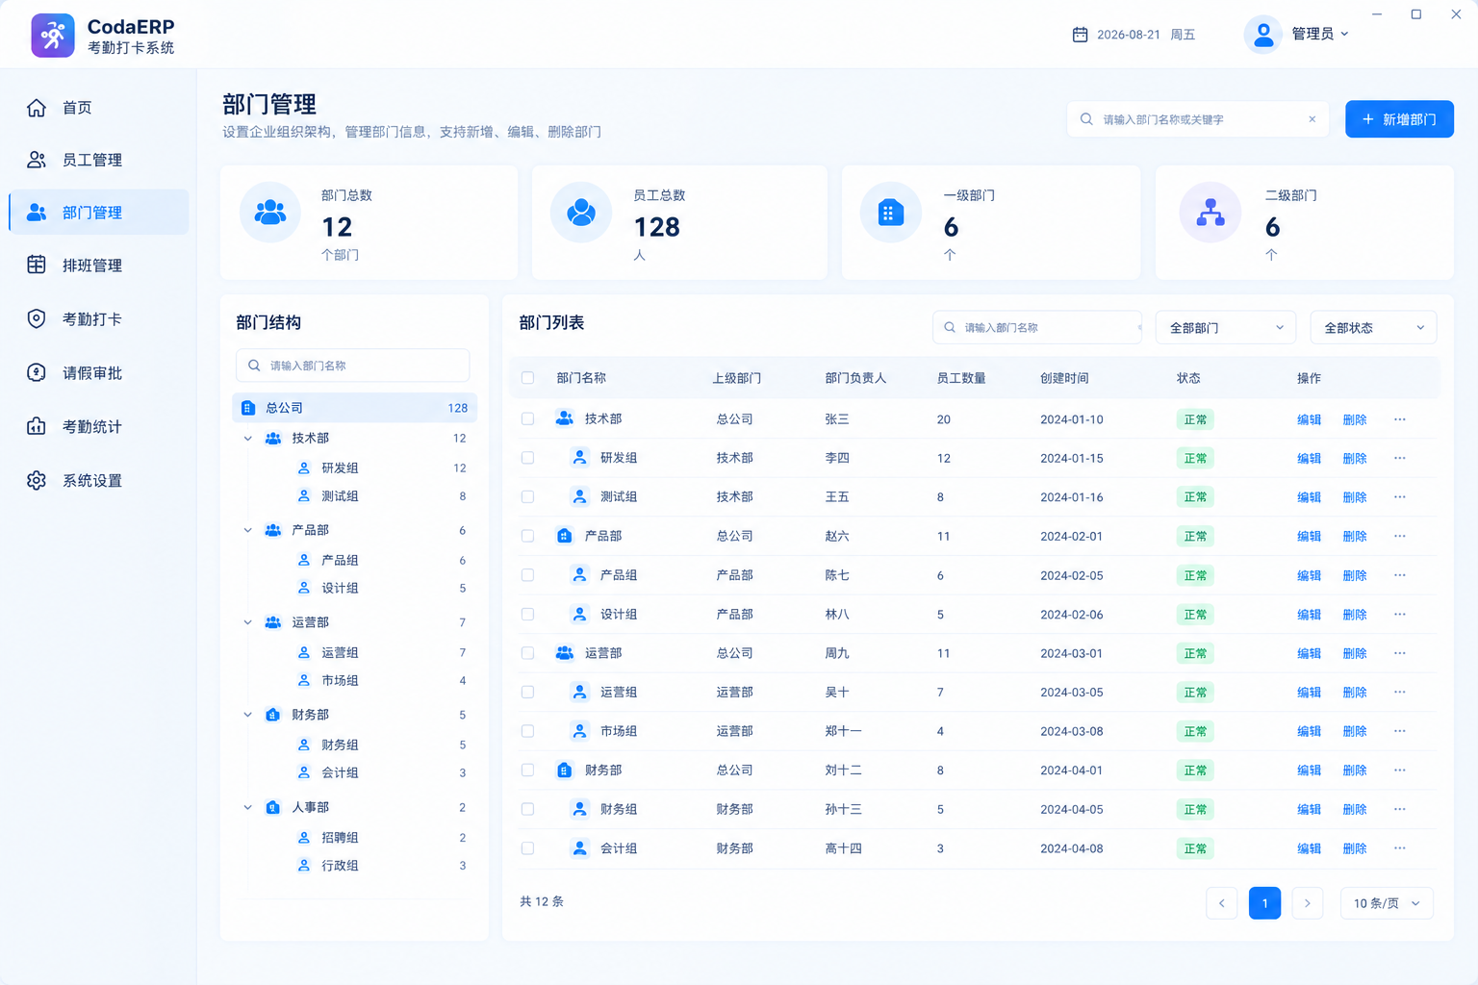Viewport: 1478px width, 985px height.
Task: Select the 产品部 row checkbox
Action: [527, 536]
